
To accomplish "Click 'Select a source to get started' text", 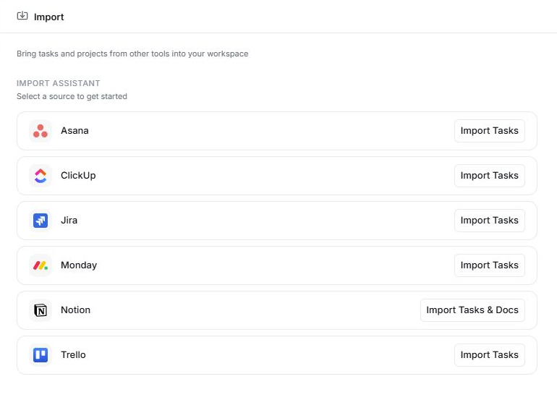I will click(x=72, y=96).
